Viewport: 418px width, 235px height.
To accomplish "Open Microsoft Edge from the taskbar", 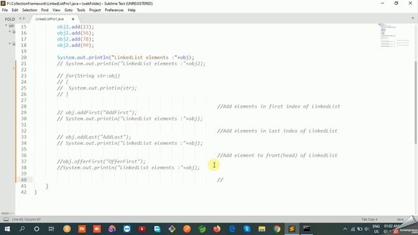I will 232,229.
